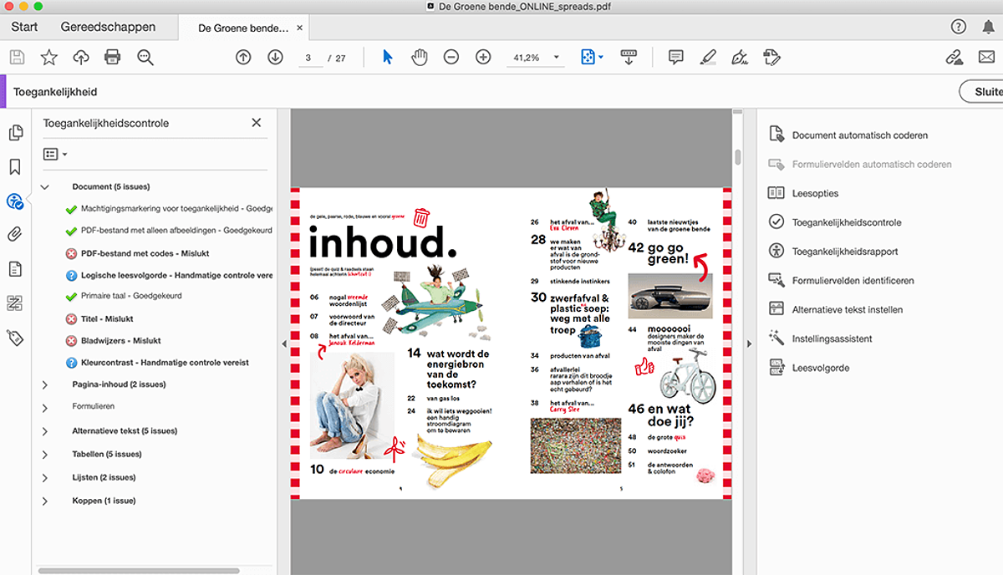Star this file as favorite
Screen dimensions: 1003x575
[x=49, y=57]
